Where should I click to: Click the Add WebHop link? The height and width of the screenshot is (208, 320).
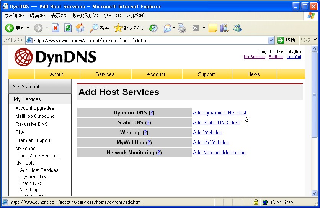click(x=207, y=132)
